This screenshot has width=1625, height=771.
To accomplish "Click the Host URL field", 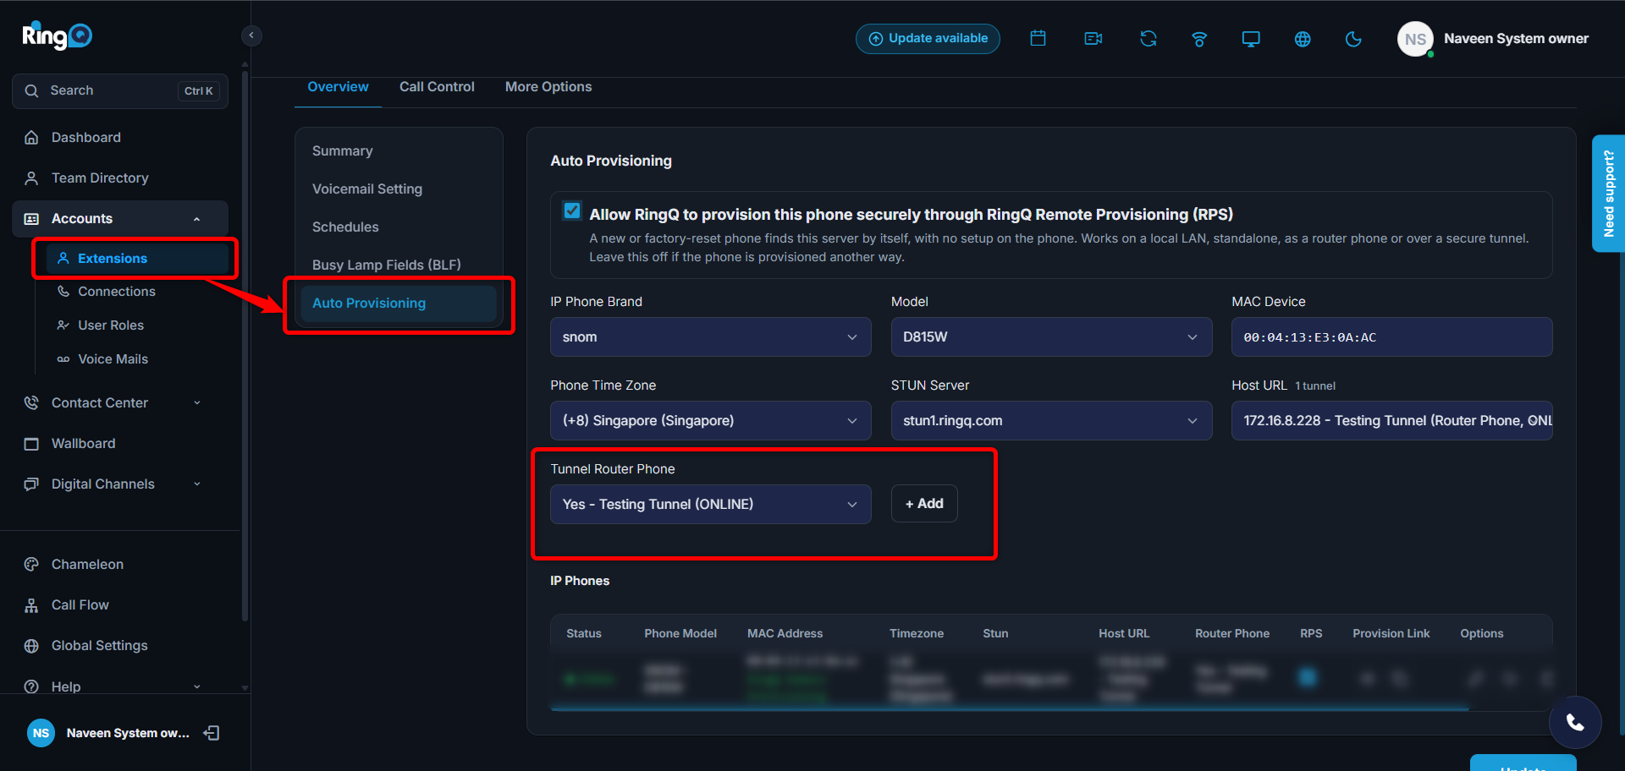I will 1391,420.
